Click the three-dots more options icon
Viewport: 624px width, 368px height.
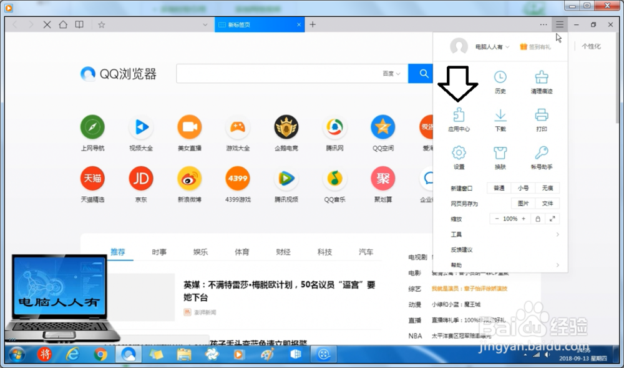tap(544, 25)
